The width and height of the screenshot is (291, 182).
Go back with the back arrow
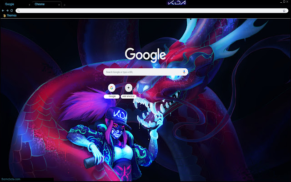tap(3, 10)
